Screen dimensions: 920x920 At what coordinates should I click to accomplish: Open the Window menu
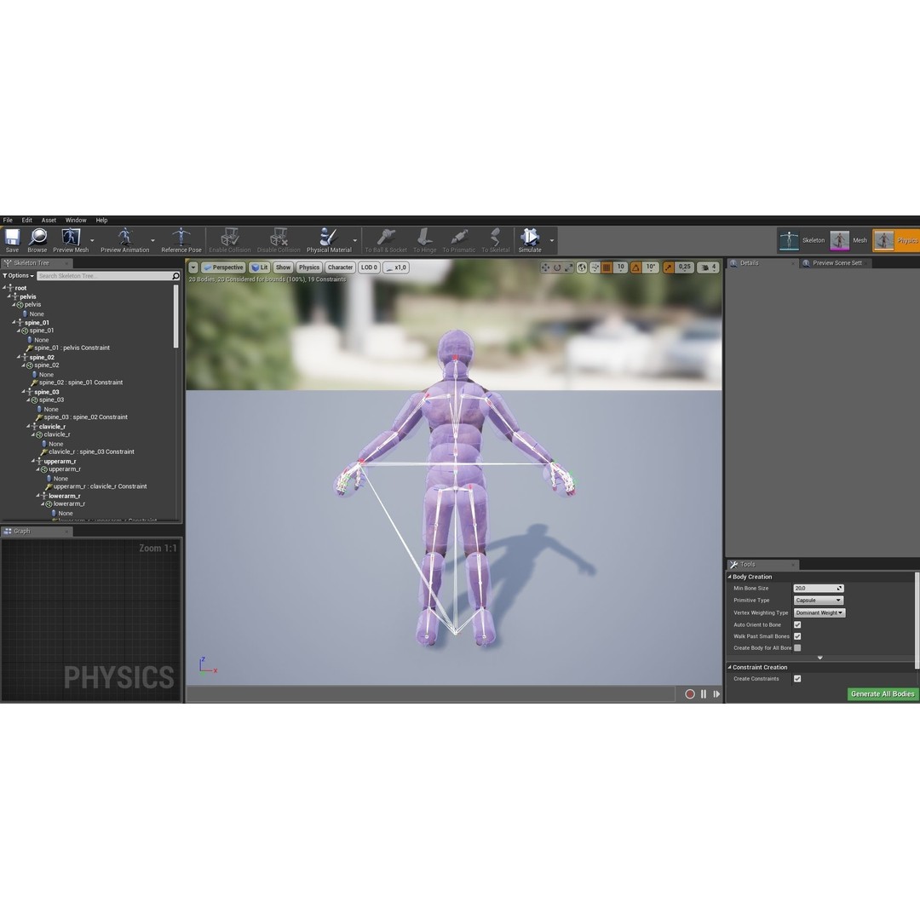coord(76,220)
